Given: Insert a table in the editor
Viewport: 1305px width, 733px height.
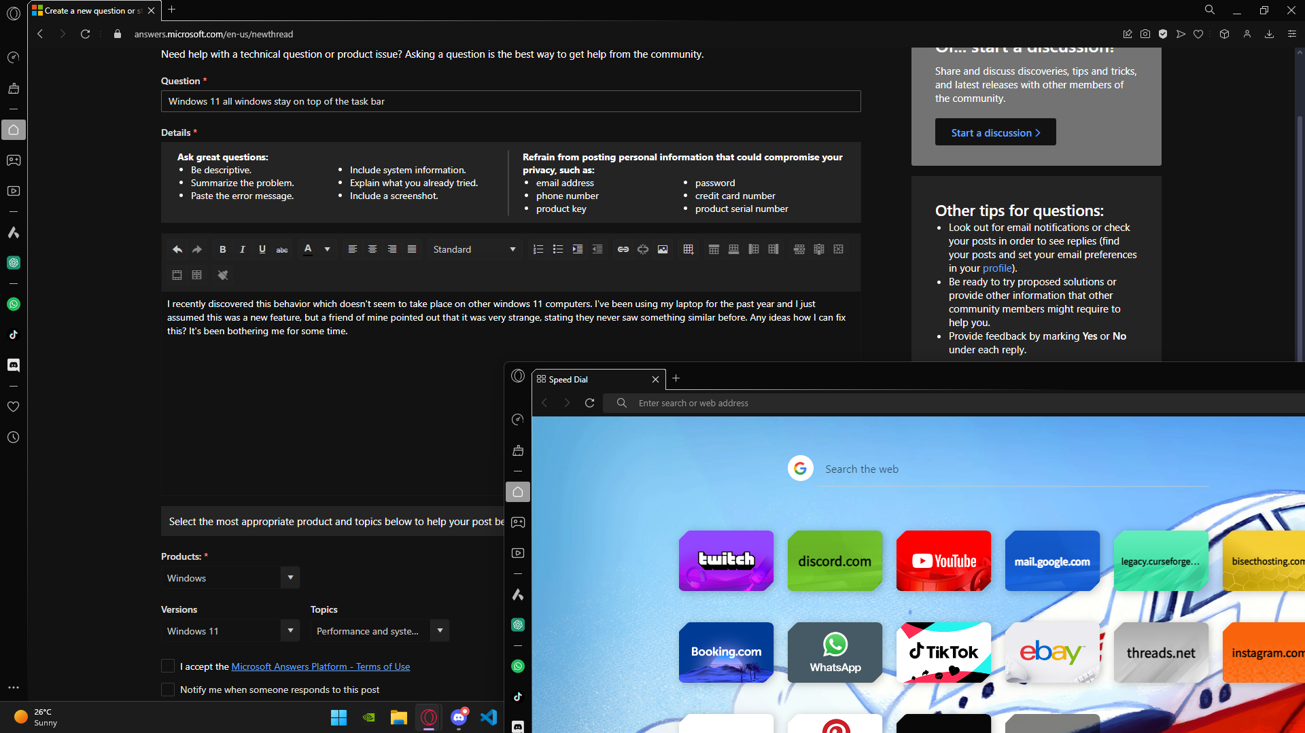Looking at the screenshot, I should click(689, 249).
